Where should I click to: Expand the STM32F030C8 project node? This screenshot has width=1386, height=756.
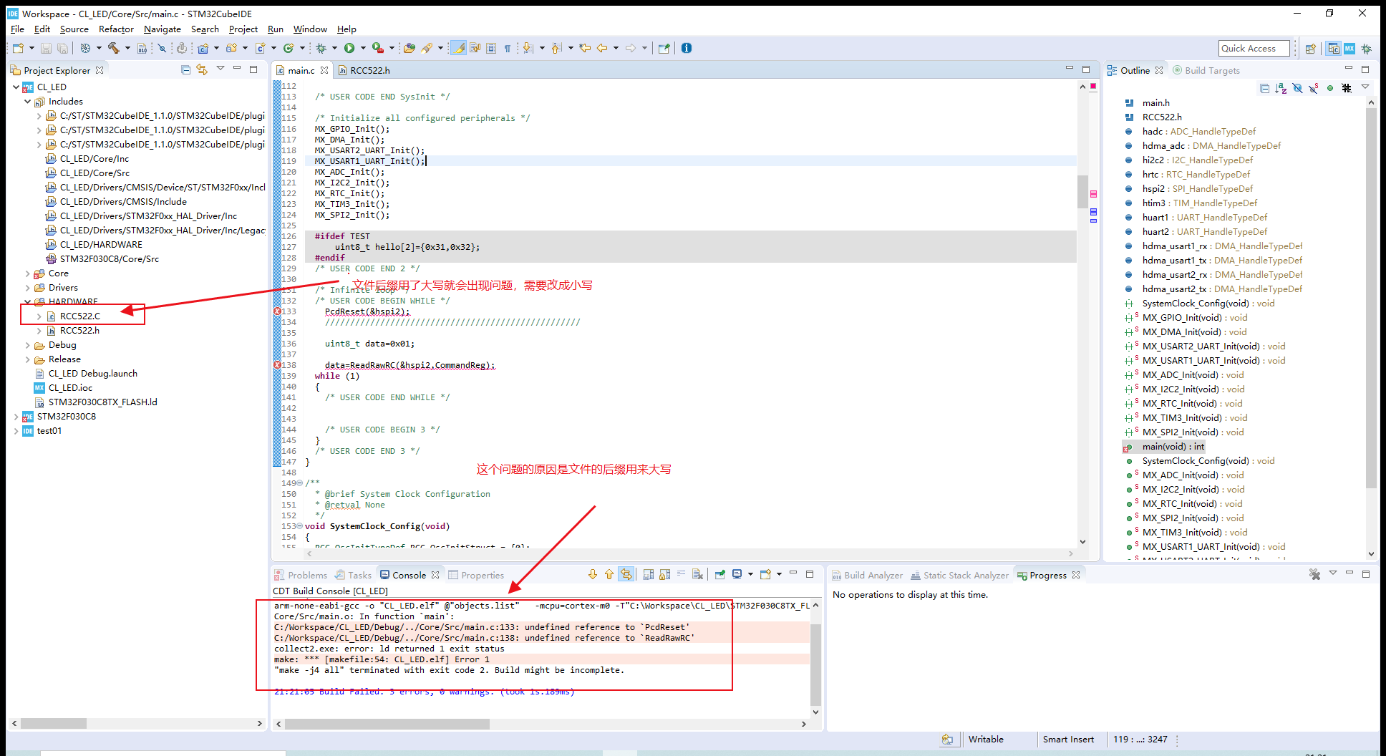[x=16, y=417]
